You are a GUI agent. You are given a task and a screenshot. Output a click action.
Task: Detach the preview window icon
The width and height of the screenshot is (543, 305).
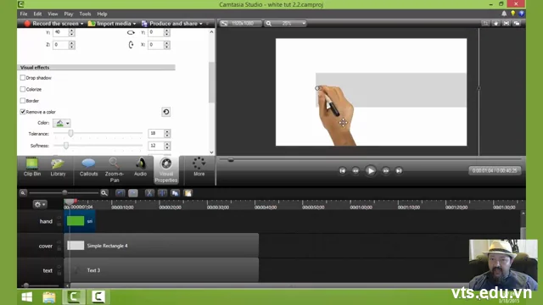pyautogui.click(x=517, y=24)
